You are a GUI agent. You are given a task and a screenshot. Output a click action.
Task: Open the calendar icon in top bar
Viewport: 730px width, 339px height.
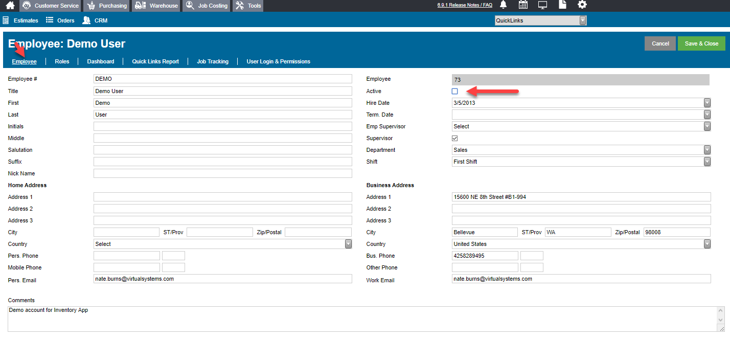pos(523,5)
